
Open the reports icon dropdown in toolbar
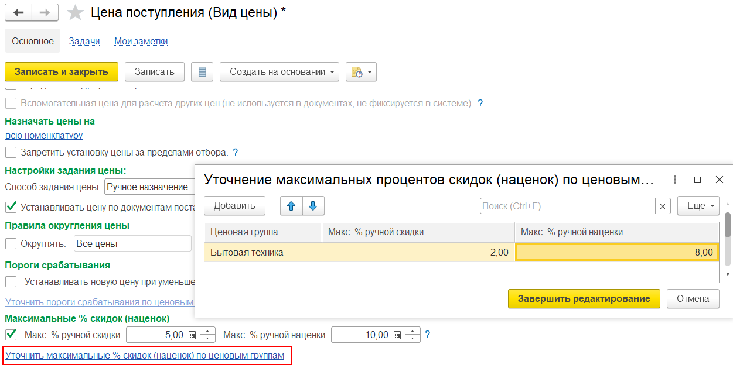coord(361,72)
